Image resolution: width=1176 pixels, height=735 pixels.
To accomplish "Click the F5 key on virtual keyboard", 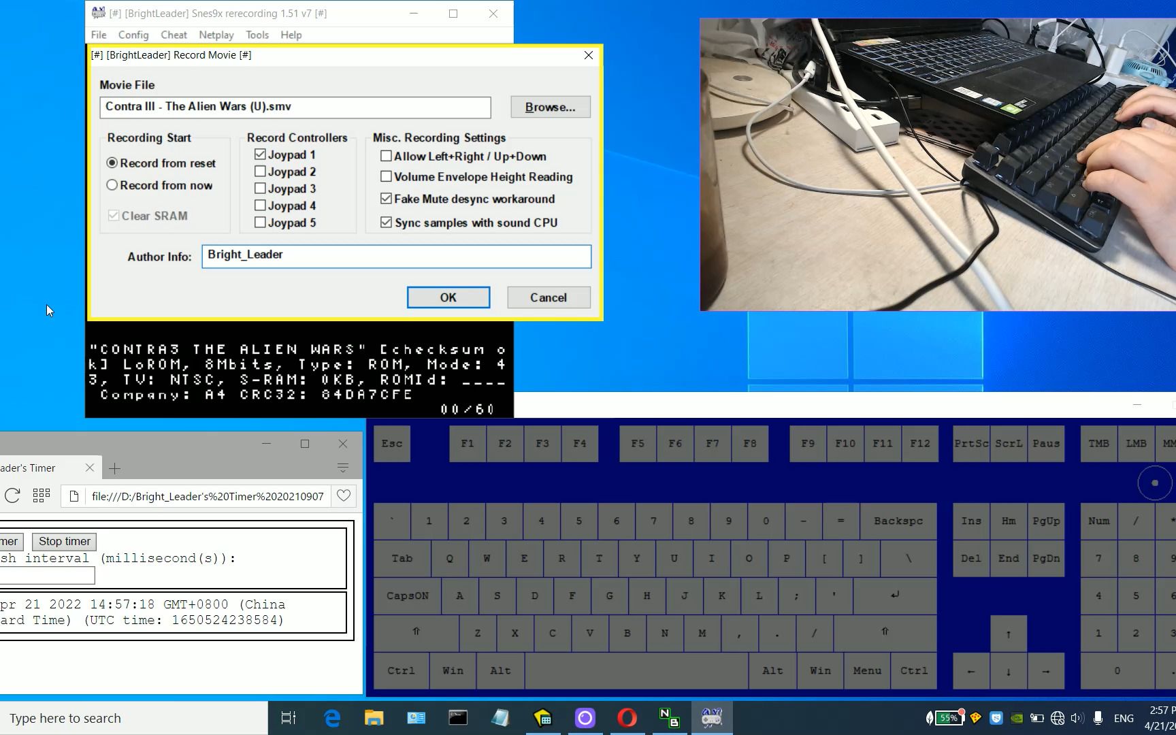I will coord(638,444).
